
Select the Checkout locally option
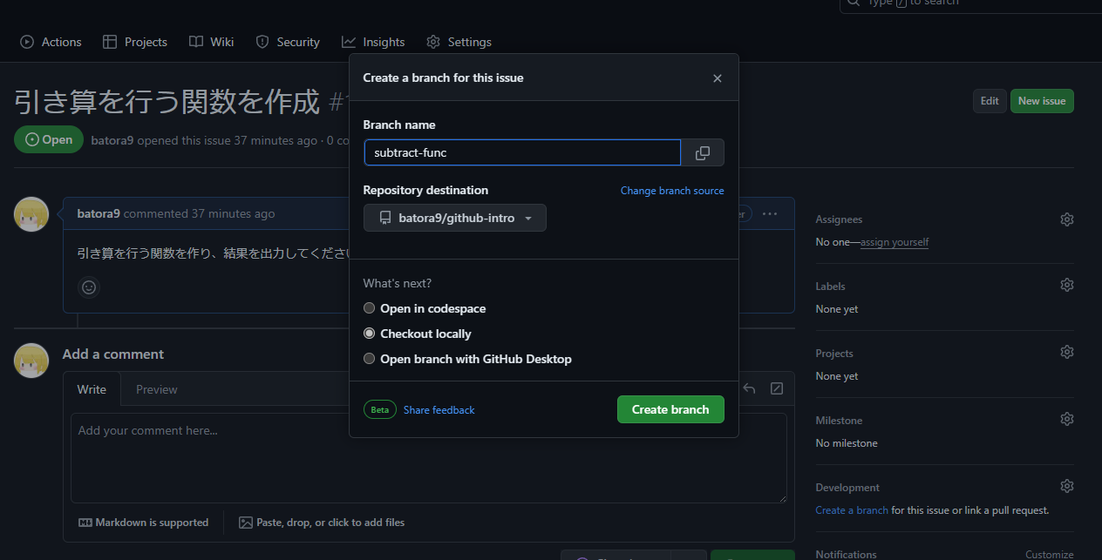370,334
